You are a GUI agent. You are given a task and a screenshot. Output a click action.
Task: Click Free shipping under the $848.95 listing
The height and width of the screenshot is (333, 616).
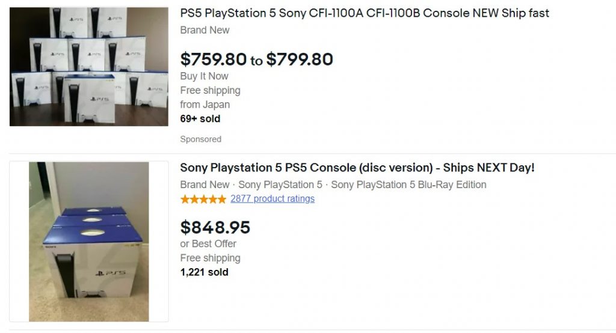[x=211, y=258]
